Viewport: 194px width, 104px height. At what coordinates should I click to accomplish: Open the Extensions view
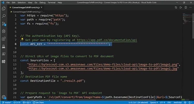[x=4, y=39]
